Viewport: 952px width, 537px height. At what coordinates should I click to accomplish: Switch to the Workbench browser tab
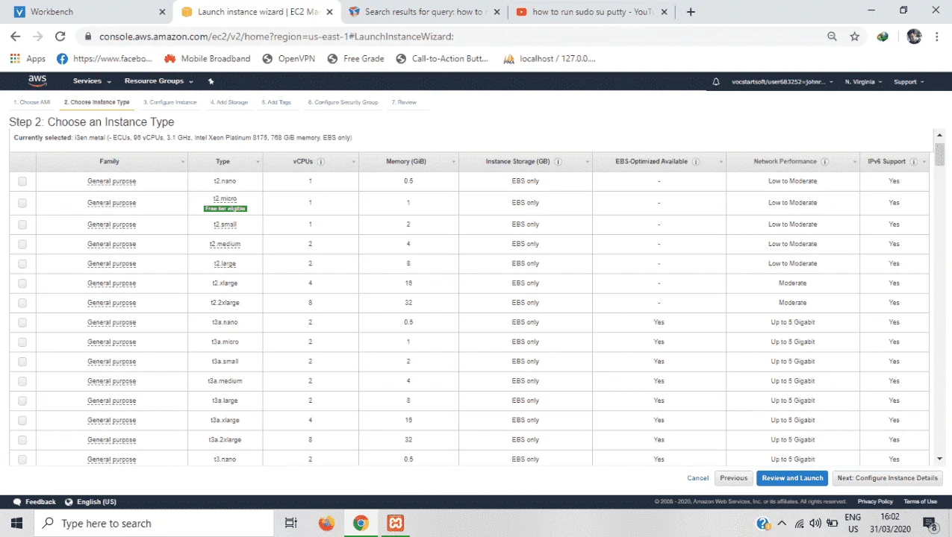coord(88,12)
